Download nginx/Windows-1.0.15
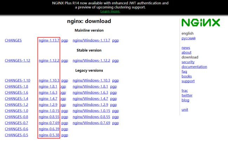 91,111
